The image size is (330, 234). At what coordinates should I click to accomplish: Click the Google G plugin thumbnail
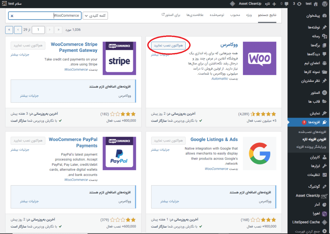point(259,153)
